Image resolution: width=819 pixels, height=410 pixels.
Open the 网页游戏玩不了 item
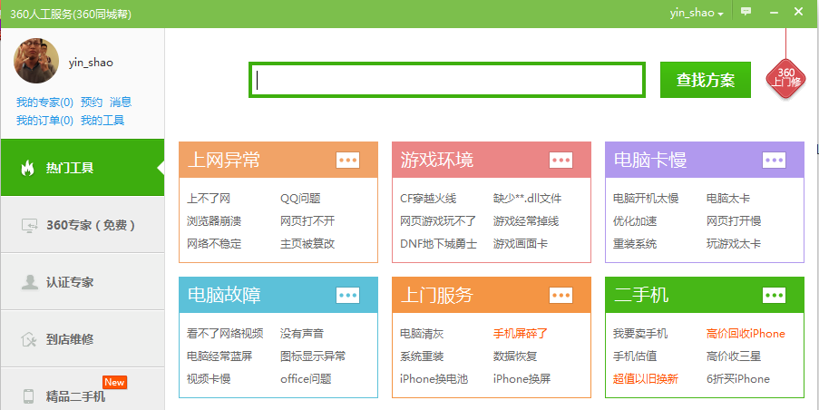(x=438, y=221)
